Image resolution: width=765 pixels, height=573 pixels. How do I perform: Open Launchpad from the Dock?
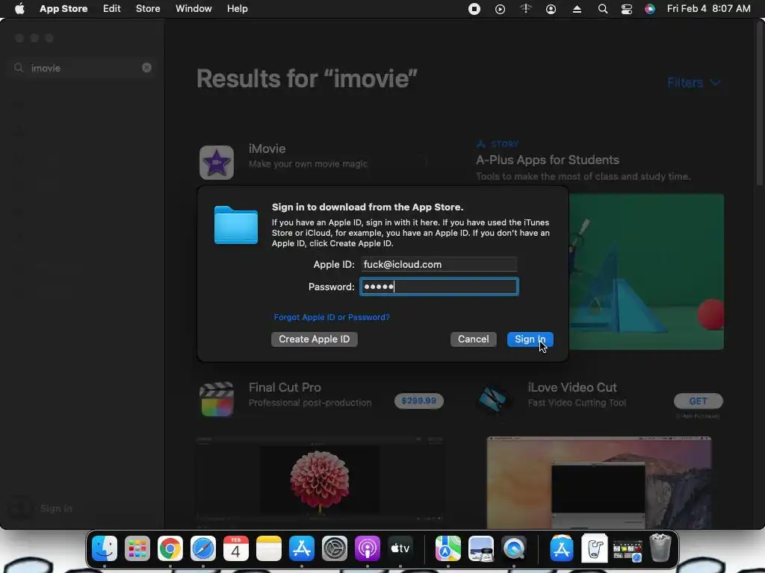tap(137, 548)
